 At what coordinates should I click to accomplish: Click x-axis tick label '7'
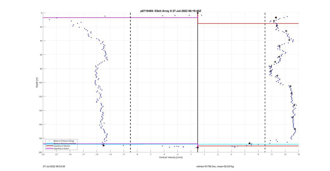point(245,154)
